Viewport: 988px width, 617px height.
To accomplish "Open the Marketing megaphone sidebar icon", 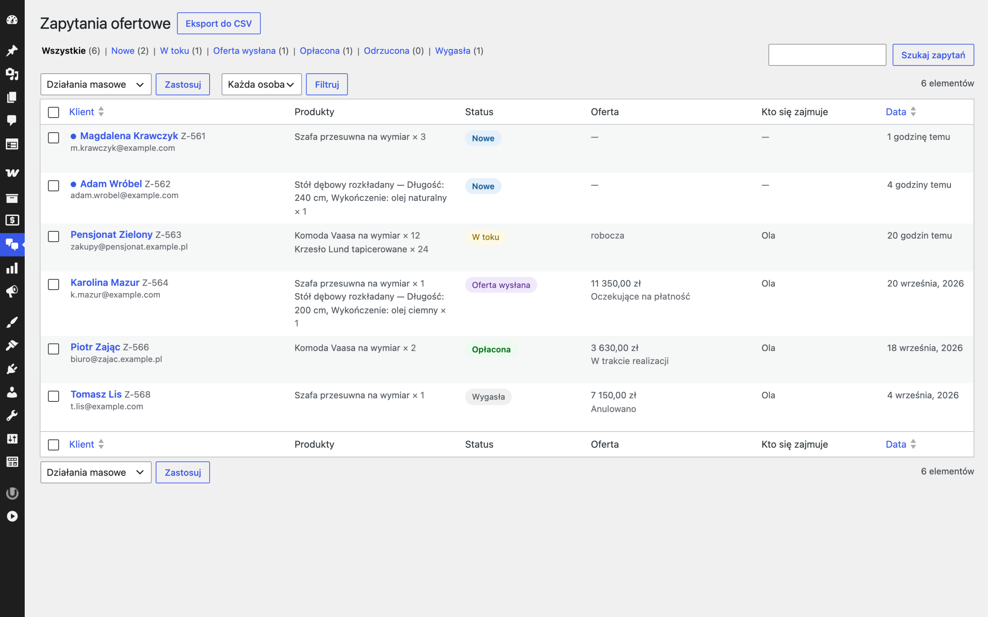I will 12,292.
